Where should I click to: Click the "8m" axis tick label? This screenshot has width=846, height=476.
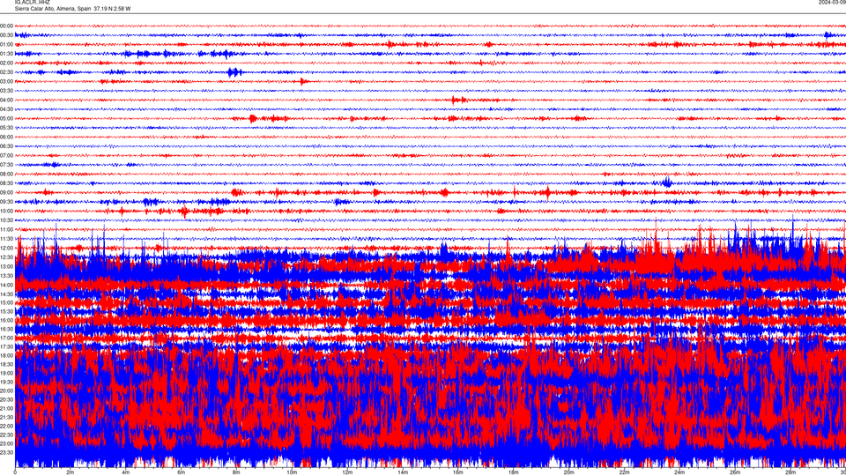236,472
